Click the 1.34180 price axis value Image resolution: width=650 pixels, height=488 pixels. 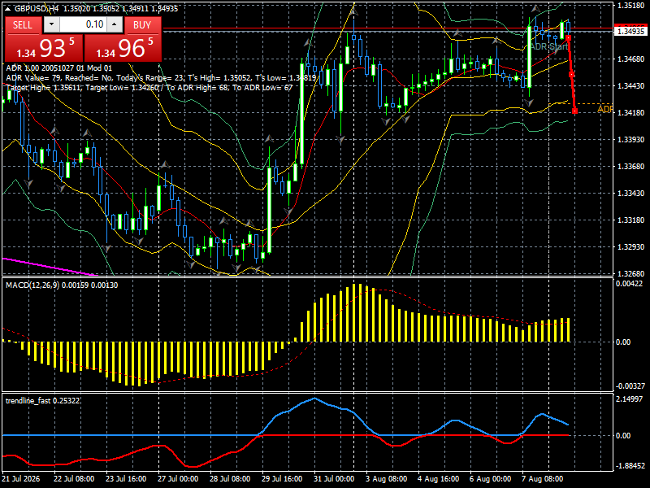click(631, 112)
